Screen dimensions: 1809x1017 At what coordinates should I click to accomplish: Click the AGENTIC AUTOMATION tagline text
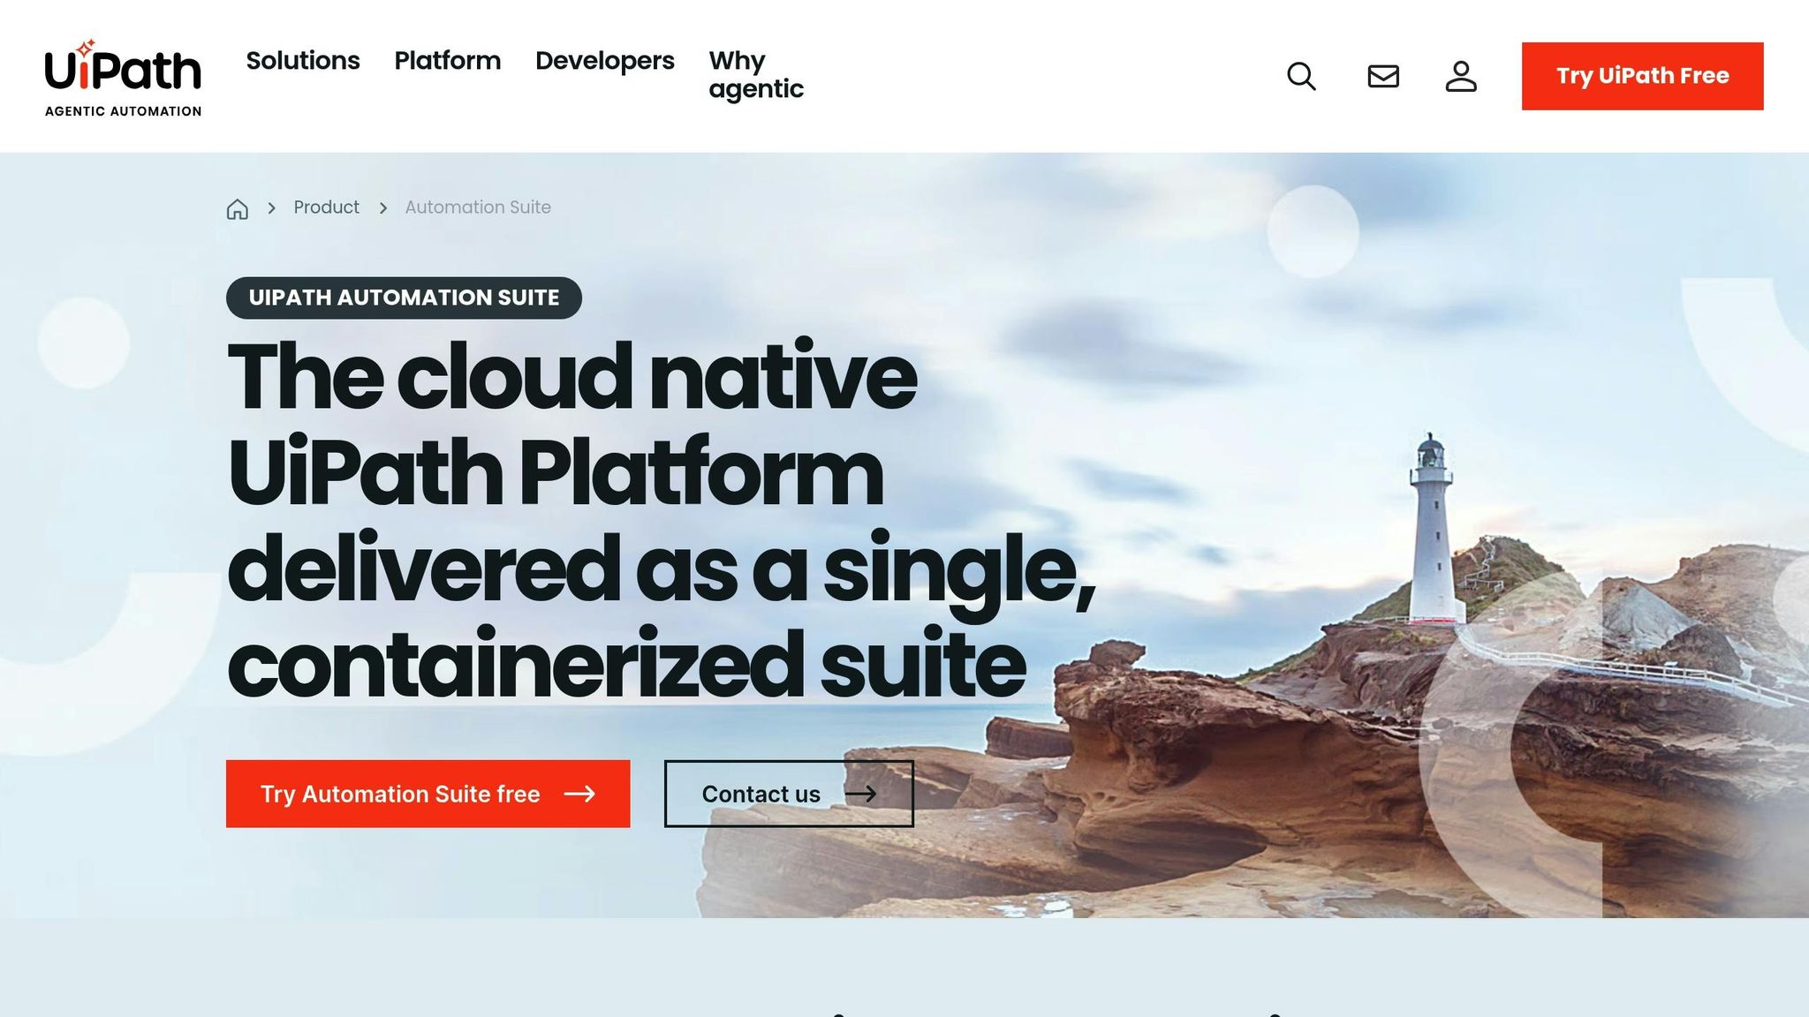(122, 111)
